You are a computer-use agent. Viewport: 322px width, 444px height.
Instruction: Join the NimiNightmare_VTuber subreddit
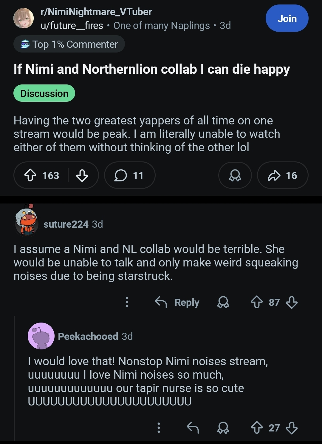tap(287, 18)
